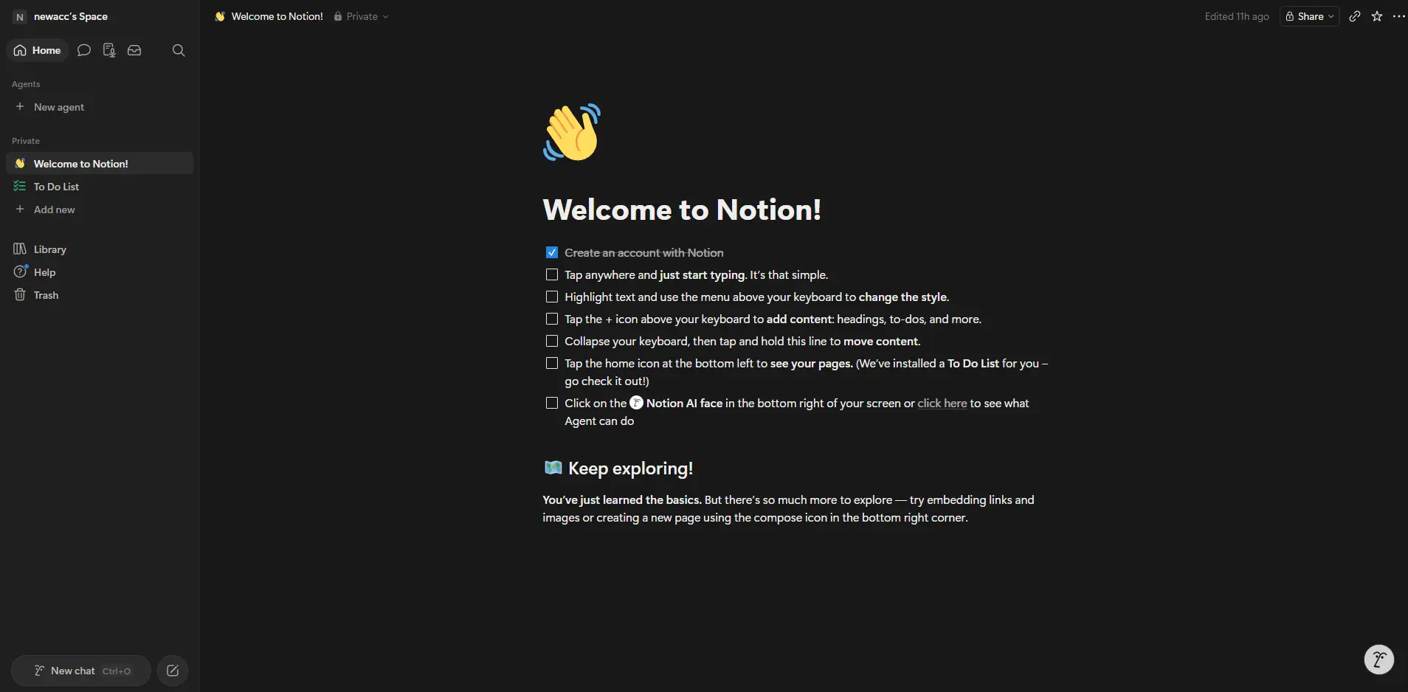Click the 'Keep exploring!' heading
Screen dimensions: 1408x692
pos(630,468)
